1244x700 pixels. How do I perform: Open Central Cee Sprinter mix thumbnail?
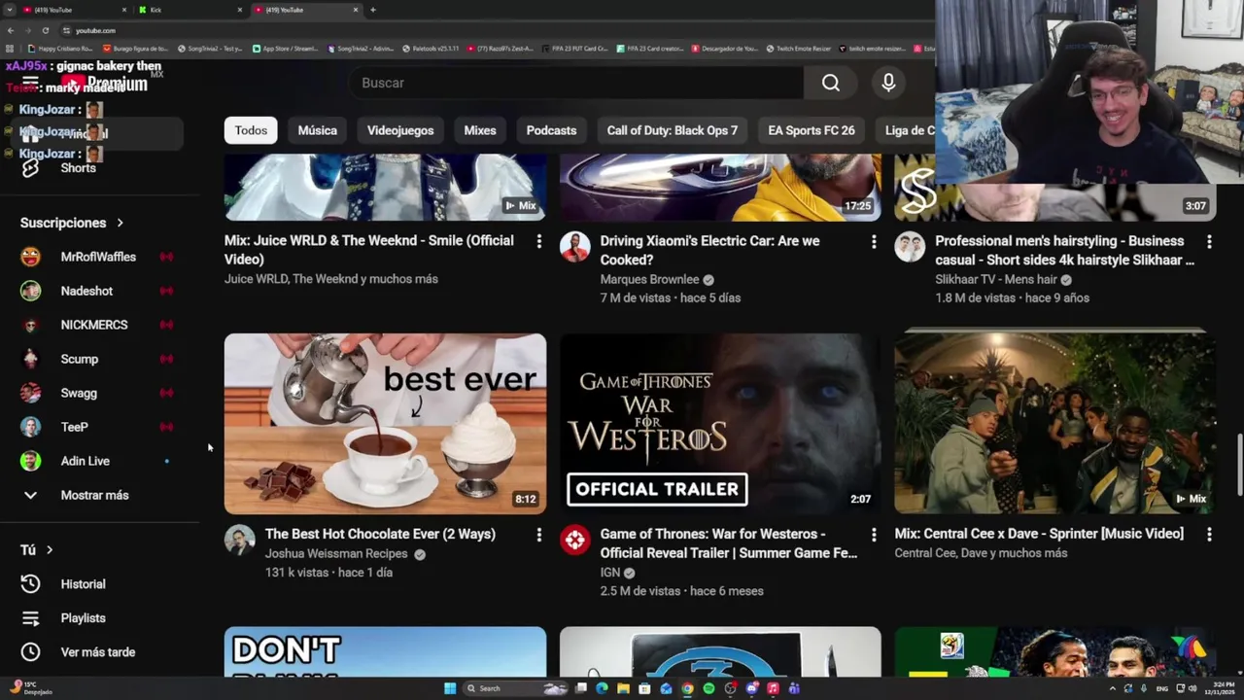tap(1054, 424)
